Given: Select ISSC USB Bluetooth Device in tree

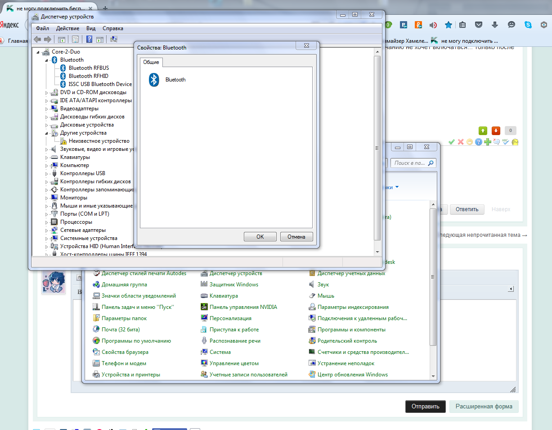Looking at the screenshot, I should click(100, 84).
